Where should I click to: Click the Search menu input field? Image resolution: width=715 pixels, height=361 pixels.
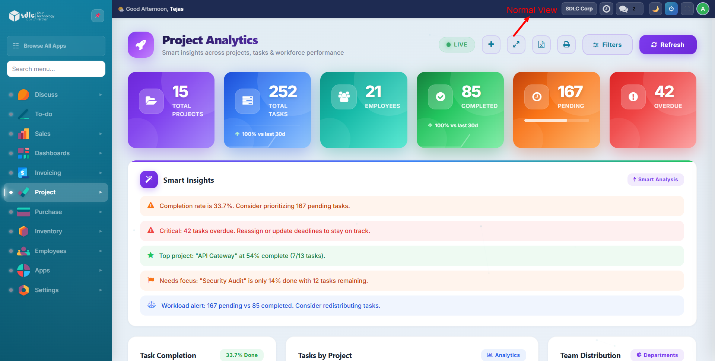pos(56,69)
